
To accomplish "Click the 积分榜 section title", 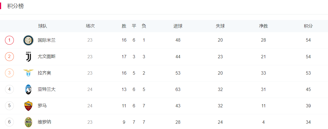I will tap(16, 6).
